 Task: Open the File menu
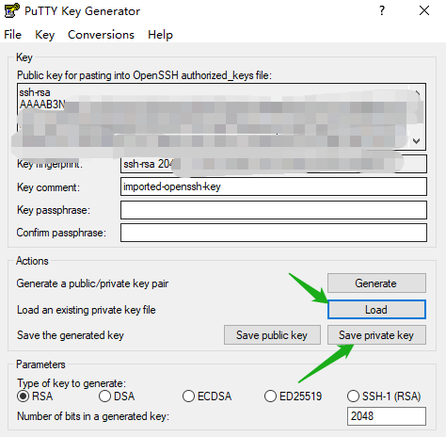click(12, 35)
